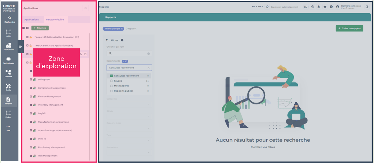Uncheck the Consultés récemment checkbox
374x163 pixels.
pos(112,76)
